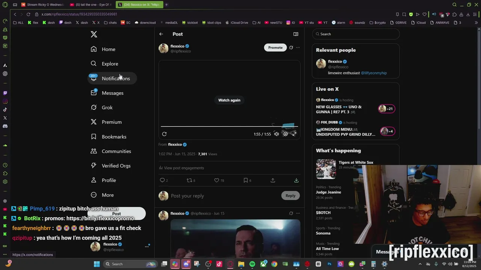The image size is (481, 270).
Task: Click the Grok icon on the June 15 post
Action: tap(291, 213)
